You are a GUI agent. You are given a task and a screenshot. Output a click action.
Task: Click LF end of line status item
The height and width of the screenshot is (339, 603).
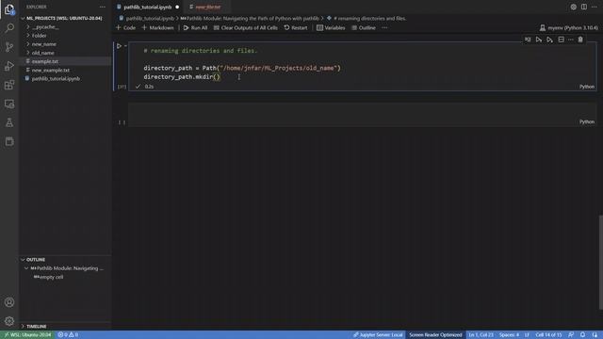point(527,335)
